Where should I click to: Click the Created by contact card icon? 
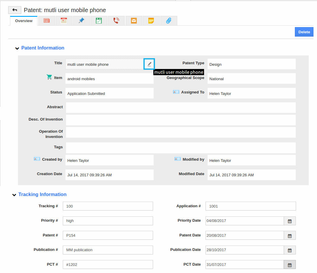tap(37, 159)
